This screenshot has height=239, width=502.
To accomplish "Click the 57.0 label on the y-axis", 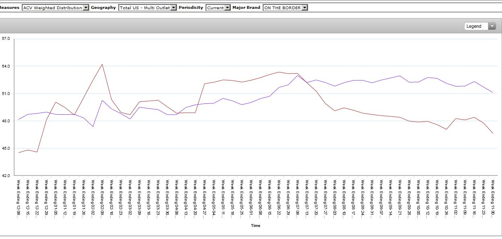I will (x=6, y=39).
